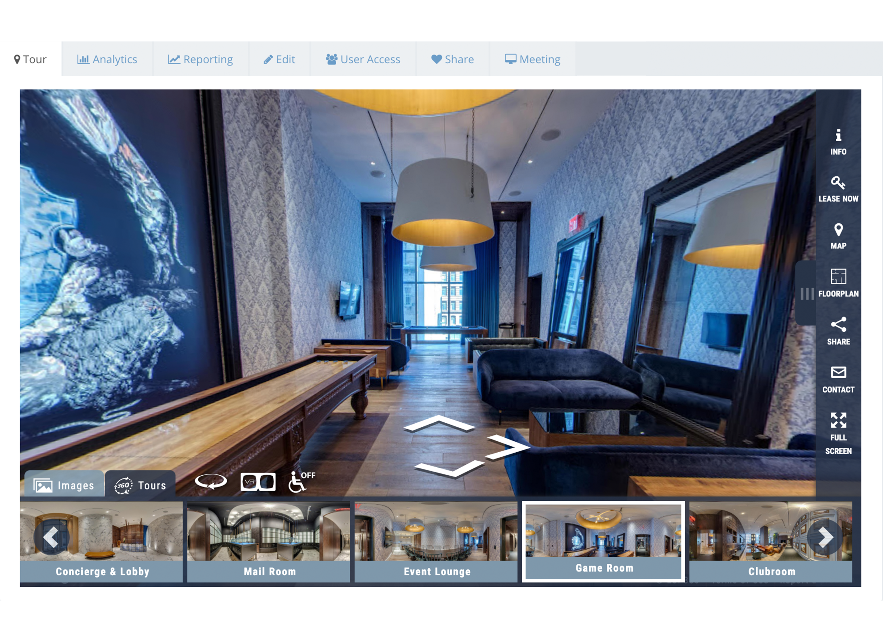Open the User Access tab
Image resolution: width=883 pixels, height=642 pixels.
363,59
